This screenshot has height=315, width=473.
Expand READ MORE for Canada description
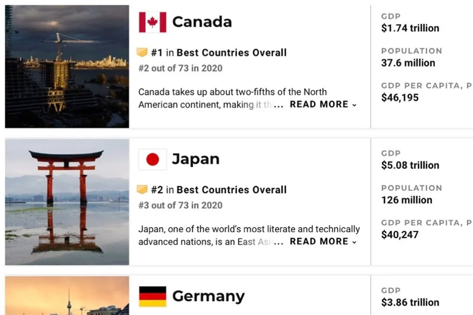(323, 104)
